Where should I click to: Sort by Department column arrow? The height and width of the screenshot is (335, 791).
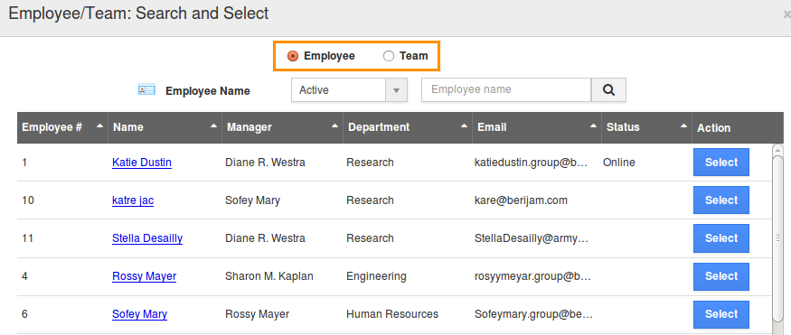(464, 126)
